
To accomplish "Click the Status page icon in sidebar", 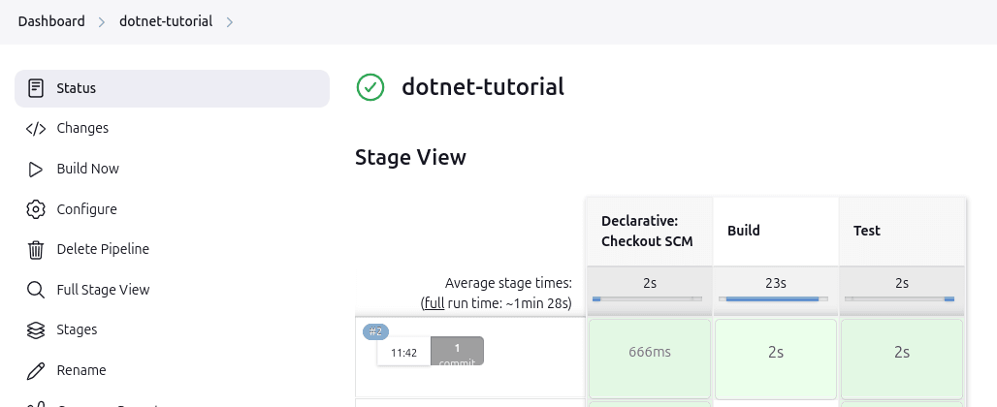I will [36, 88].
